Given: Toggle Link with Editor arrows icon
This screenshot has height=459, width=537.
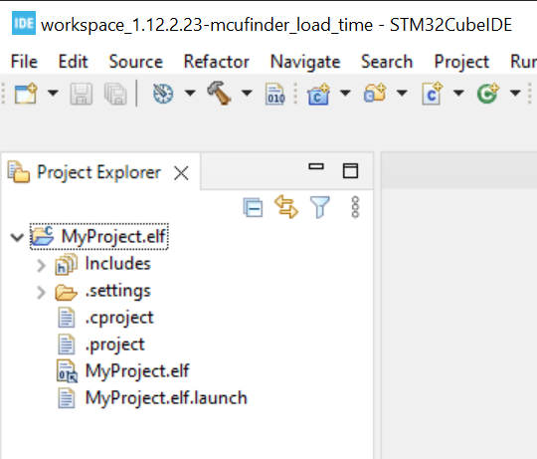Looking at the screenshot, I should (x=286, y=206).
